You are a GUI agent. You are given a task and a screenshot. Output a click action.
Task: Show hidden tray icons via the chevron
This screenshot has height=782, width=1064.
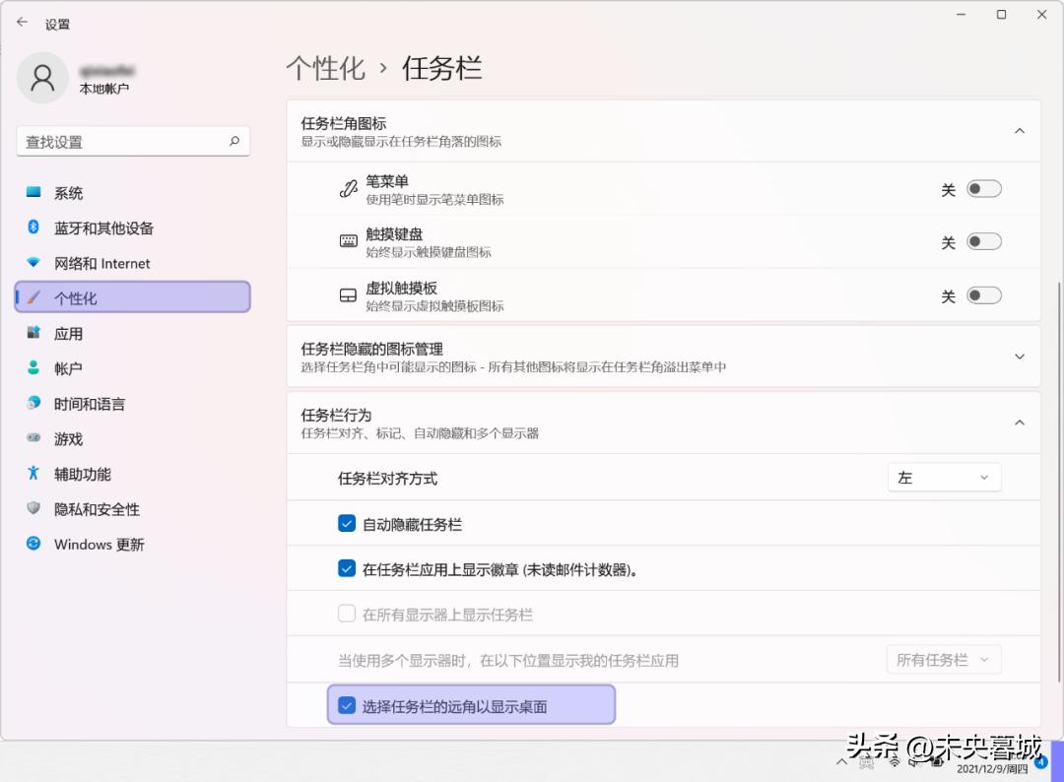840,761
